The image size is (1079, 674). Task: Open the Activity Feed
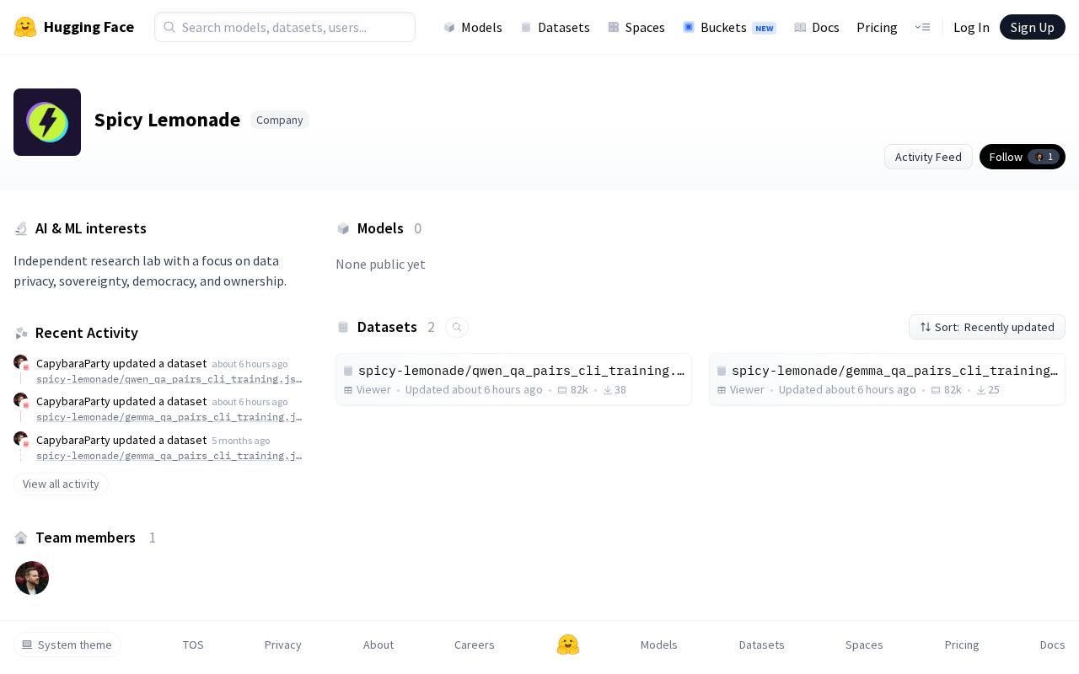928,157
